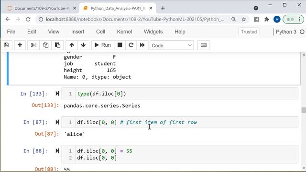
Task: Click the notebook vertical scrollbar thumb
Action: tap(304, 110)
